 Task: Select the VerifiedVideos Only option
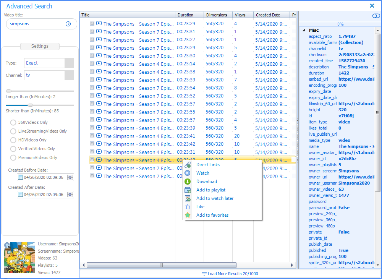point(13,149)
